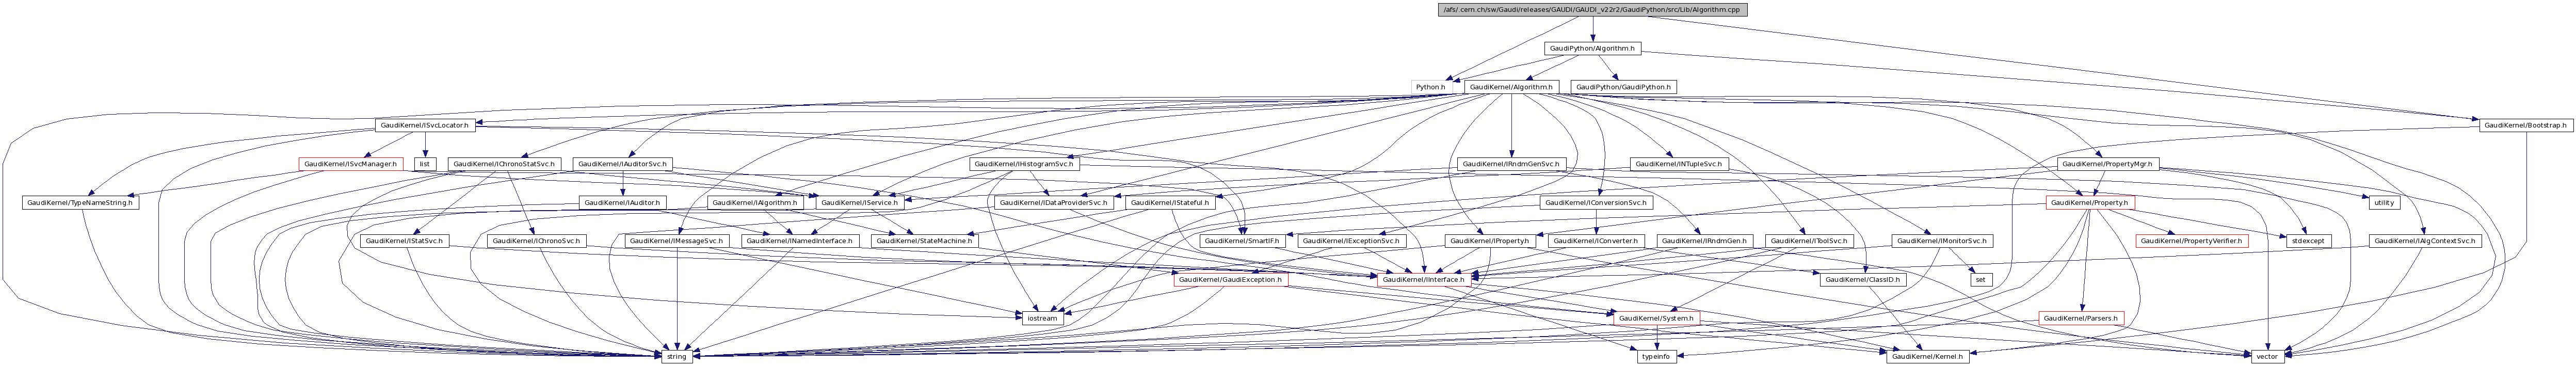Open the GaudiKernel/ISvcLocator.h node
The width and height of the screenshot is (2576, 366).
click(427, 125)
